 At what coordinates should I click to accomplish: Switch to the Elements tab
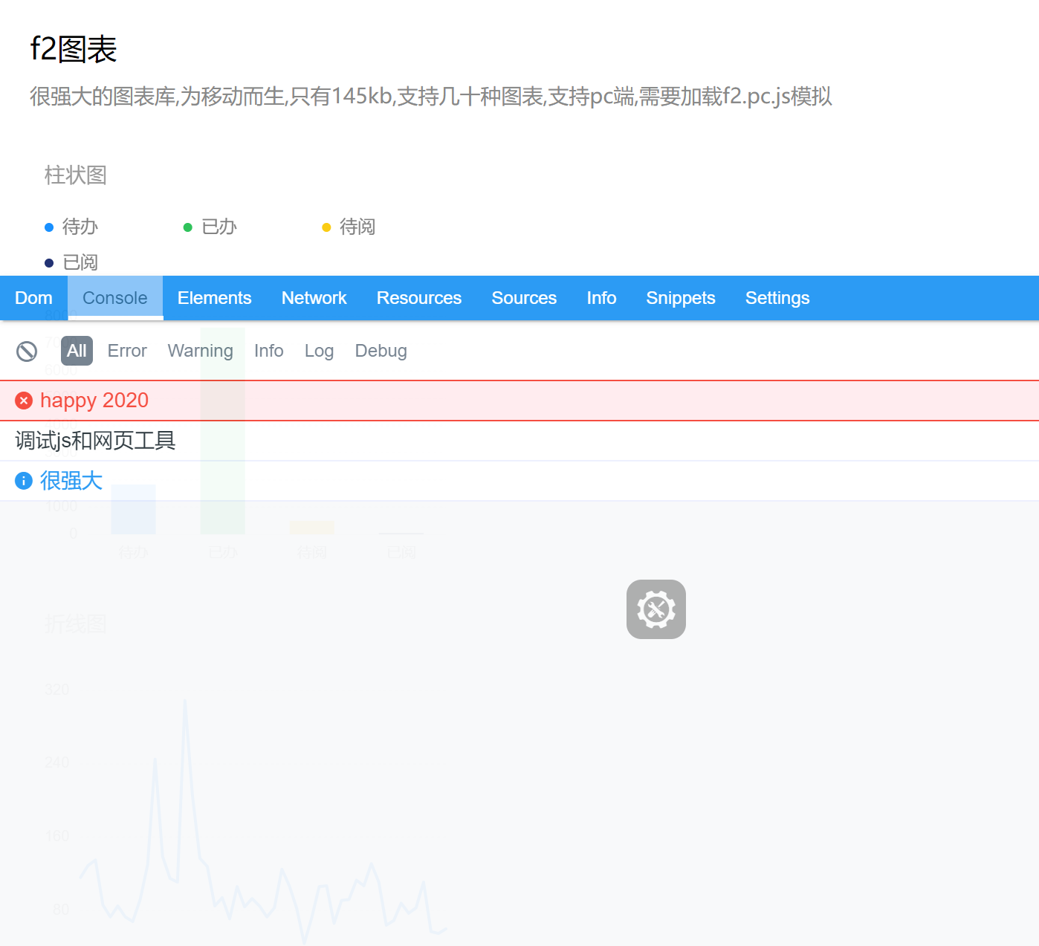214,298
